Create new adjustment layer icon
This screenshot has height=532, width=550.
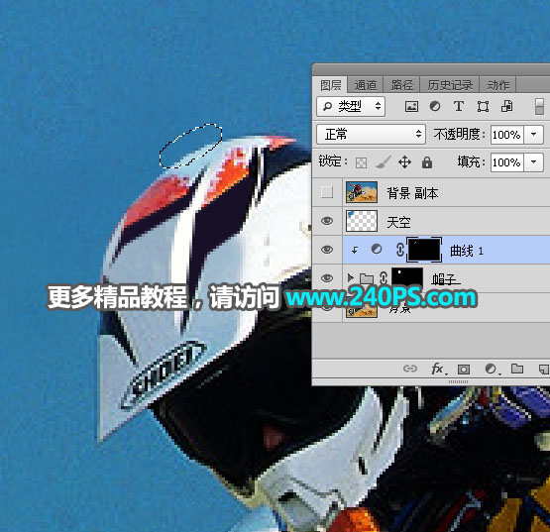(x=492, y=369)
